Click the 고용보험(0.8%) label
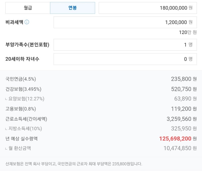This screenshot has width=202, height=171. coord(21,109)
